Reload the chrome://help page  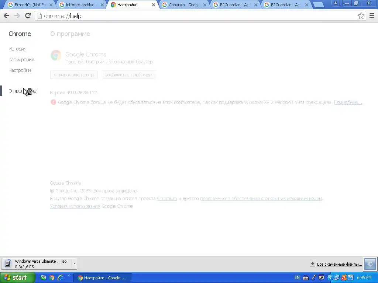28,16
